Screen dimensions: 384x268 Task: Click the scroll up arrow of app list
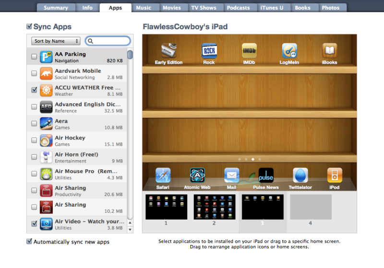tap(130, 223)
